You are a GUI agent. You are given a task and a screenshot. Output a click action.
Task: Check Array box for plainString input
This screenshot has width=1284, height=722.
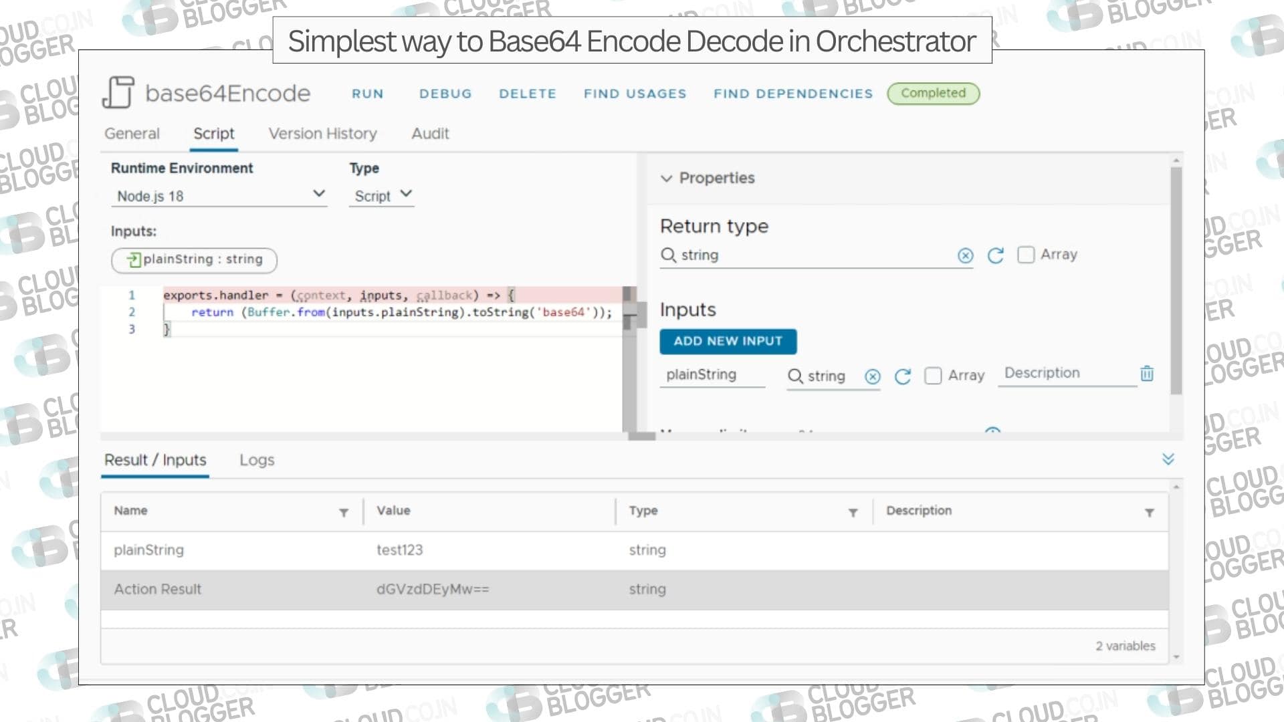(x=933, y=376)
